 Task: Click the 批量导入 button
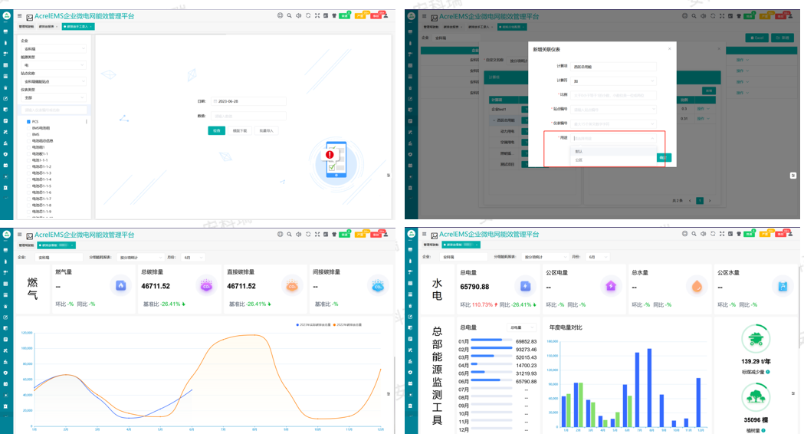click(x=265, y=131)
